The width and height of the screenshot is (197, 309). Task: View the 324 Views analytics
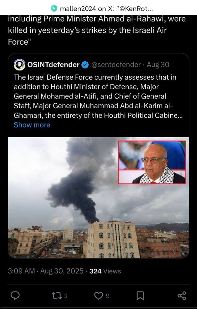pos(105,271)
